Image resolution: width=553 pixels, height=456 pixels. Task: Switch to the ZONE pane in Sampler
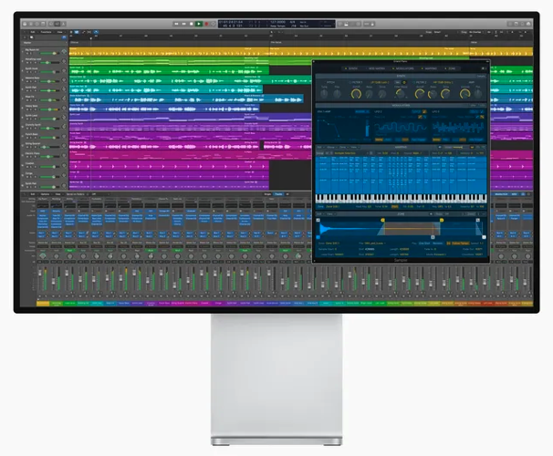450,68
